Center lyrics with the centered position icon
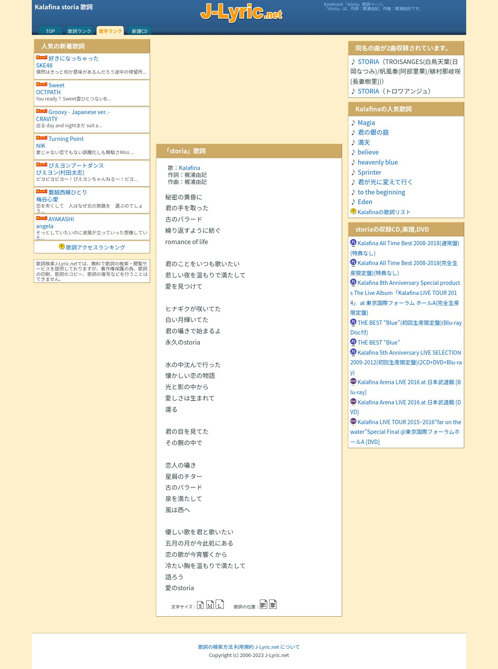Image resolution: width=498 pixels, height=669 pixels. coord(273,604)
